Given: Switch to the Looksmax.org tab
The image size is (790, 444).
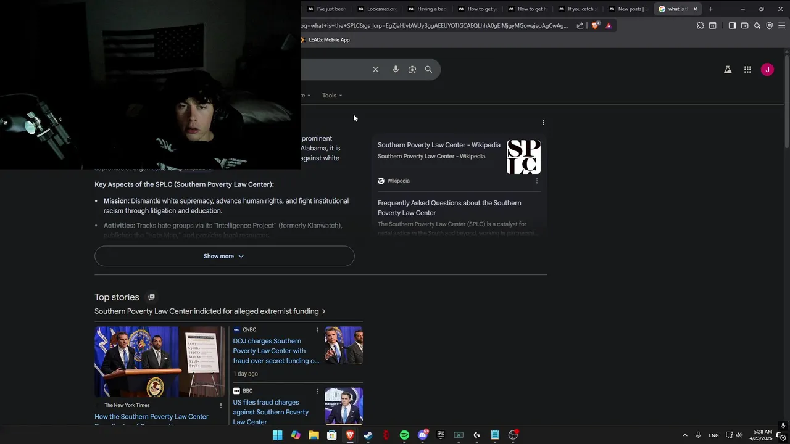Looking at the screenshot, I should point(377,9).
